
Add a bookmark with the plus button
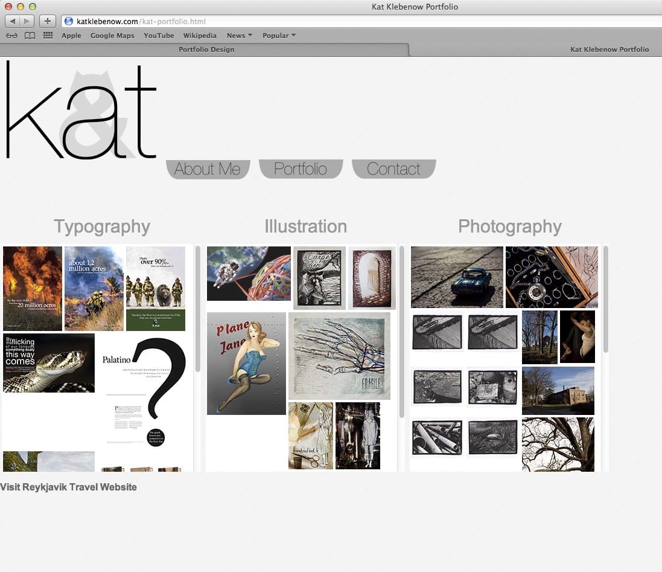click(47, 21)
